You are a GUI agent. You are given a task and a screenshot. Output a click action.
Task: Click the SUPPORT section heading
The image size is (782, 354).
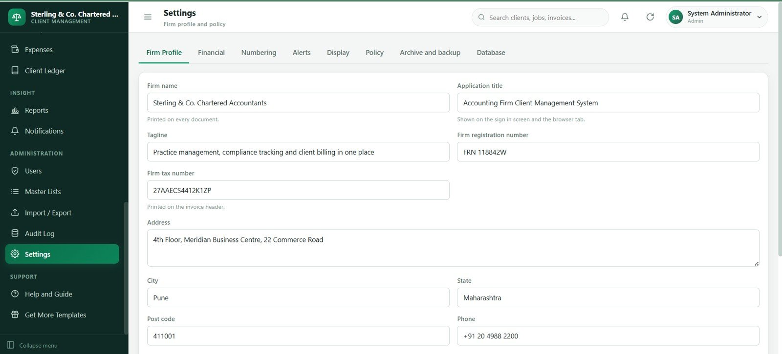coord(23,277)
